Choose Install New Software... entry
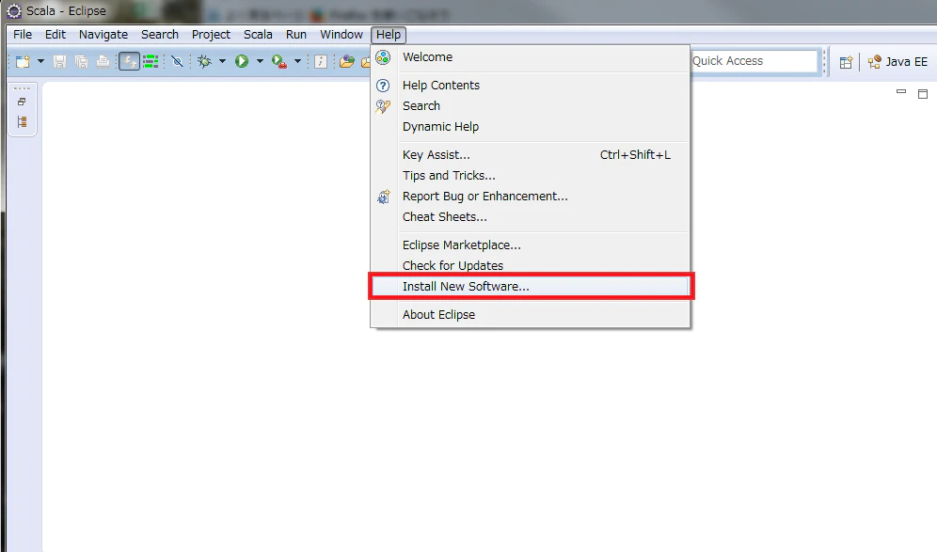Image resolution: width=937 pixels, height=552 pixels. coord(530,286)
